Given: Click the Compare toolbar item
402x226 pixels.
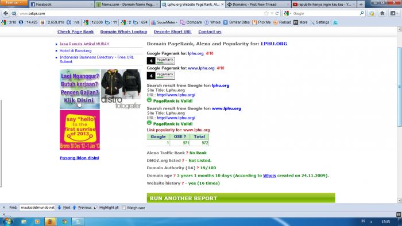Looking at the screenshot, I should coord(191,22).
